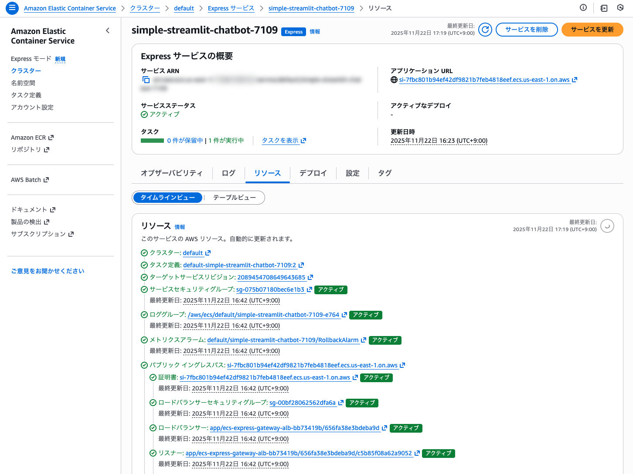Click the green task progress bar
The height and width of the screenshot is (474, 633).
pyautogui.click(x=152, y=141)
